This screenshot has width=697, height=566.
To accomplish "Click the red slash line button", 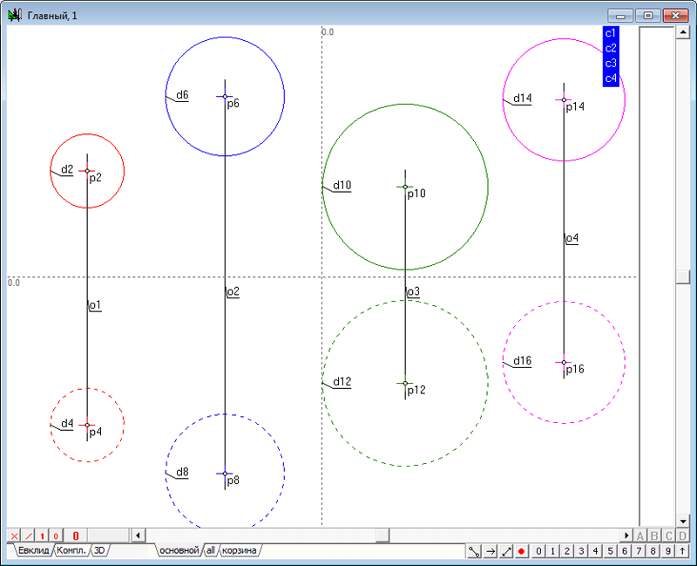I will pos(29,535).
